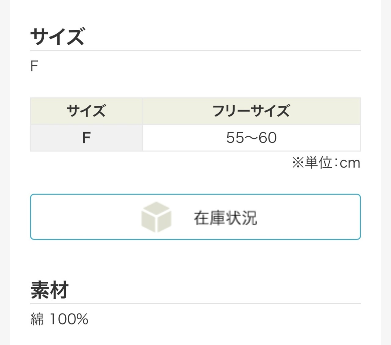Click the large サイズ section heading

pyautogui.click(x=57, y=36)
